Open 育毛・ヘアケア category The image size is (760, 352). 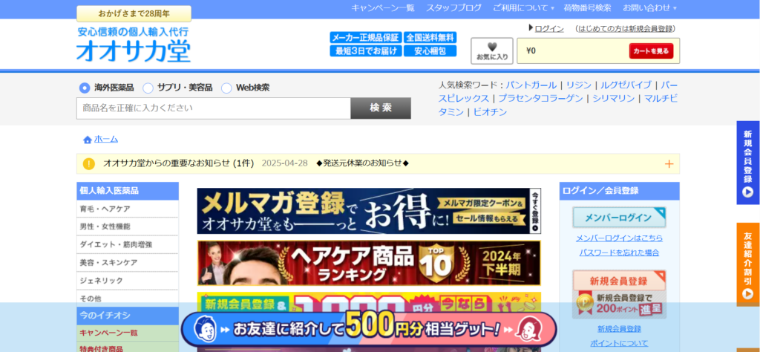pos(128,209)
